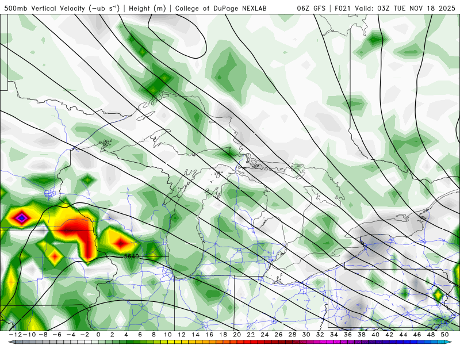Screen dimensions: 460x345
Task: Click the "Height (m)" label in header
Action: [x=147, y=8]
